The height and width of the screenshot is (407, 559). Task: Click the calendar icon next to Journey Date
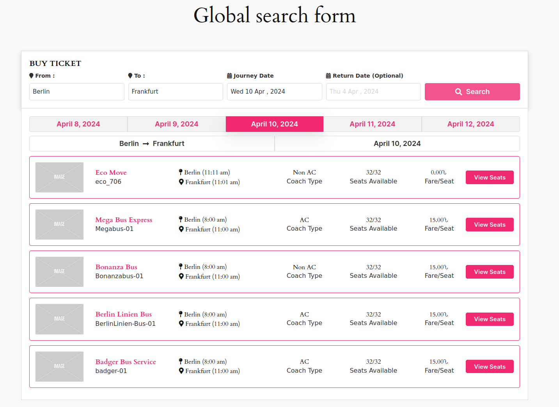coord(230,76)
